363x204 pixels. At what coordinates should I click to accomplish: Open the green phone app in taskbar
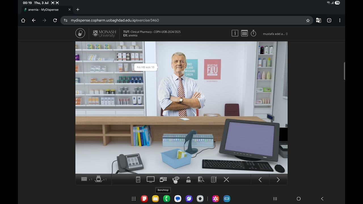click(x=167, y=199)
